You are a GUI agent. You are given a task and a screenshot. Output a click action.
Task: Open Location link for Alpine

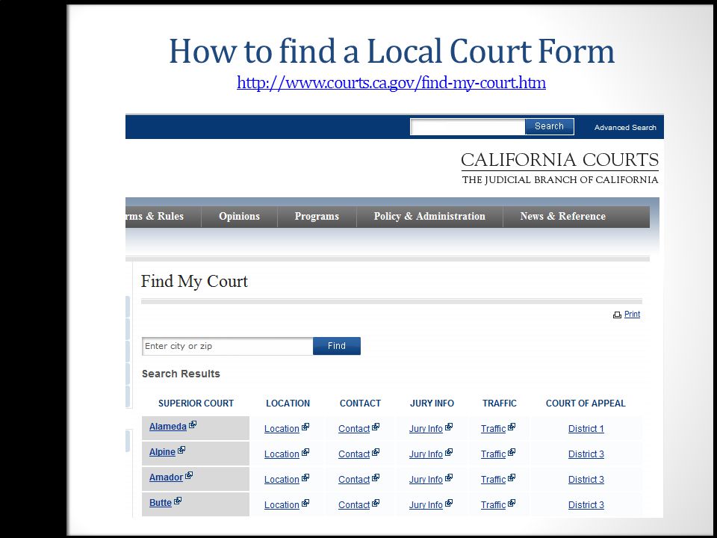(x=282, y=454)
